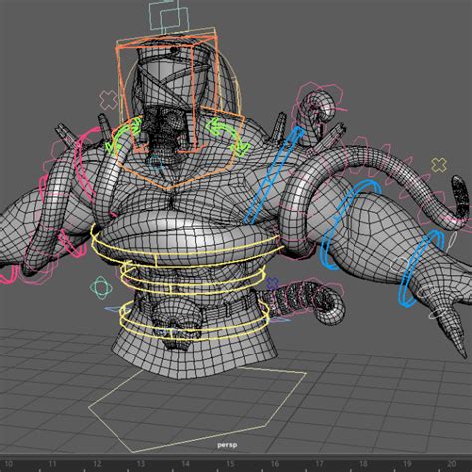Select the yellow cross control at far right

click(x=439, y=165)
